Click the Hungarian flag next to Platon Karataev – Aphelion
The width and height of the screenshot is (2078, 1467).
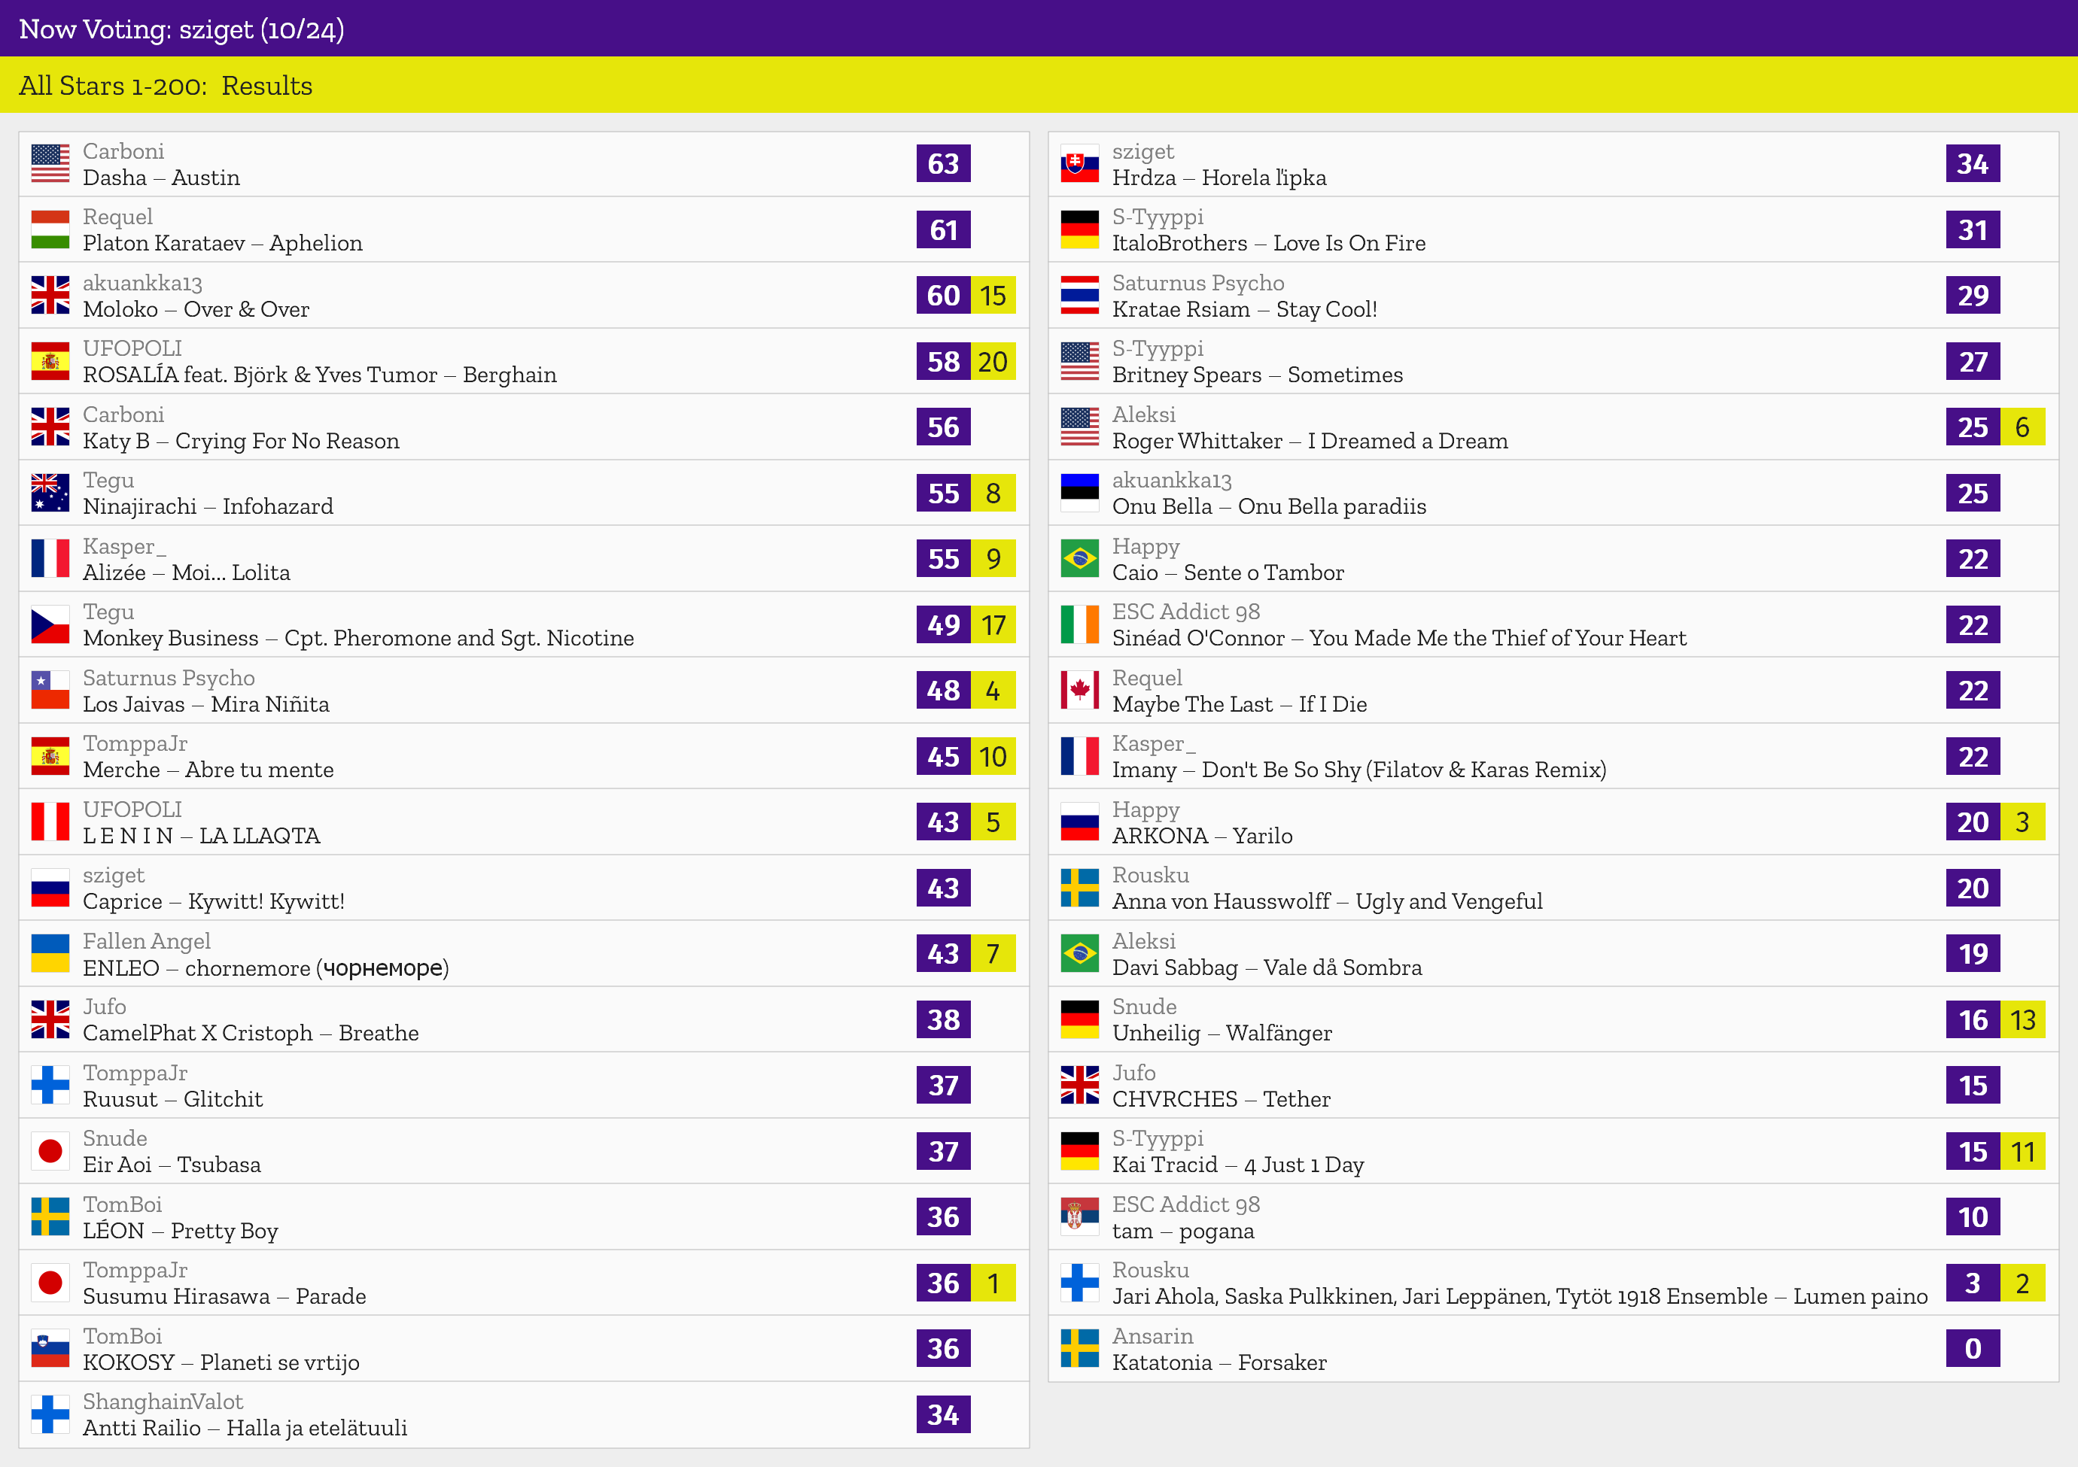(x=50, y=229)
